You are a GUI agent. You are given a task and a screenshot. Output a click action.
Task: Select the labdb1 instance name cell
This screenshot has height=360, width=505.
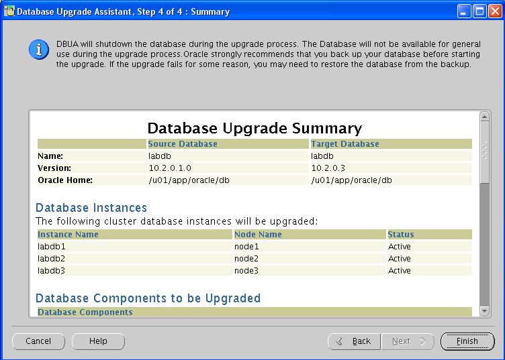click(52, 247)
